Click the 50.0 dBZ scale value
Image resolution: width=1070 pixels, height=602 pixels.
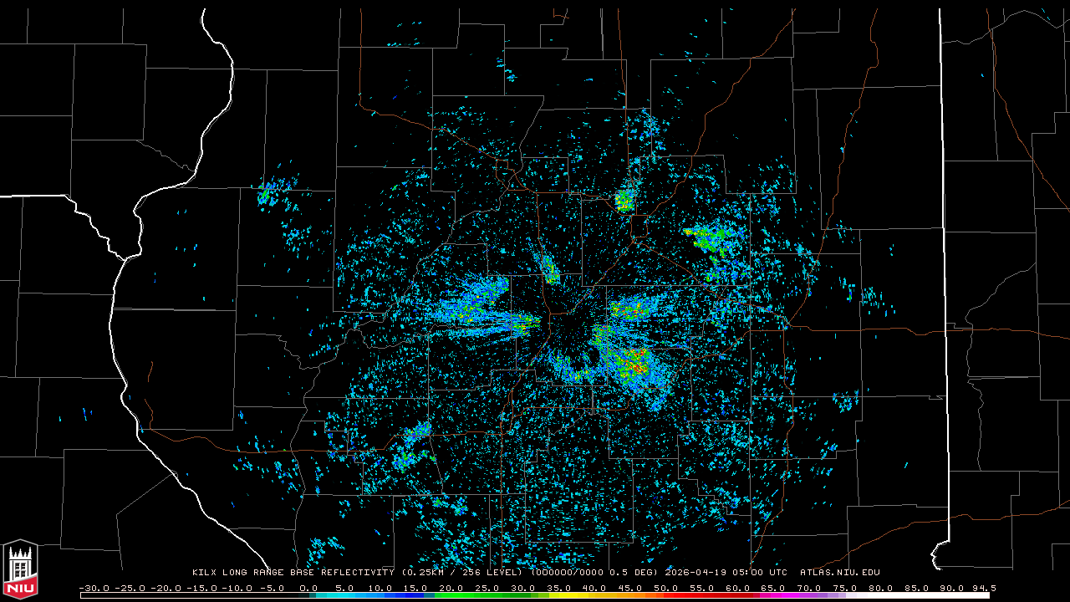point(665,589)
